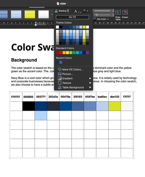Expand the table styles gallery arrow

pos(52,14)
